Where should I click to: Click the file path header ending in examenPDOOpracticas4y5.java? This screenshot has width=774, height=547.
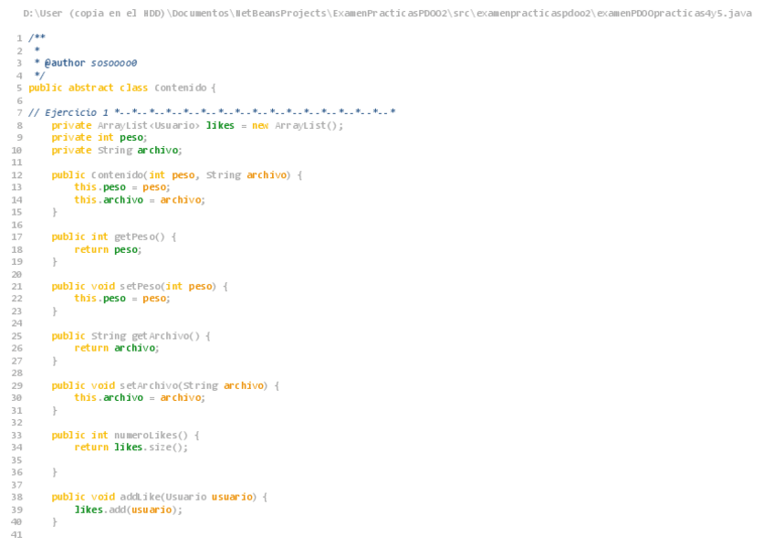387,14
